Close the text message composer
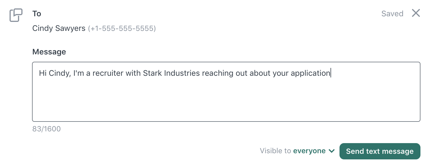The image size is (430, 165). tap(416, 13)
